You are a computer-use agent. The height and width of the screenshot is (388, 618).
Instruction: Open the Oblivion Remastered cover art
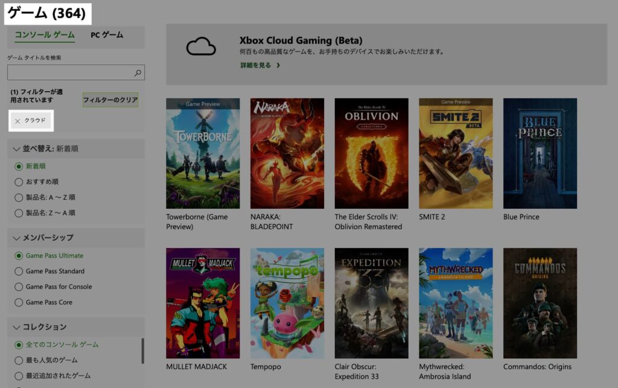pyautogui.click(x=372, y=154)
